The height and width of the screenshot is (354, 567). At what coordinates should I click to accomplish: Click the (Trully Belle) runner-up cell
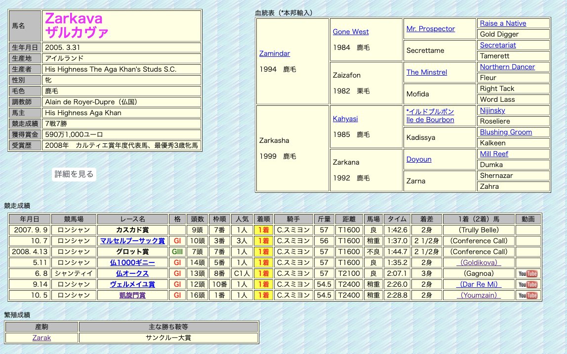click(x=479, y=230)
